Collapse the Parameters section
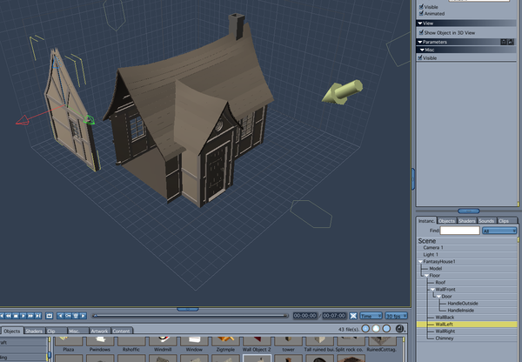The width and height of the screenshot is (522, 362). [x=420, y=42]
